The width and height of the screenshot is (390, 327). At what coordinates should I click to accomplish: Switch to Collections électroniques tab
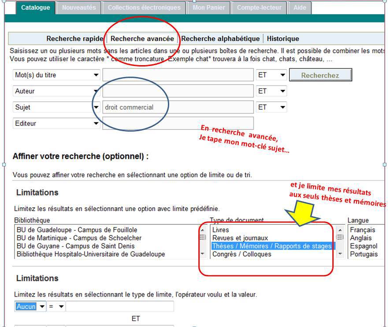click(x=144, y=7)
